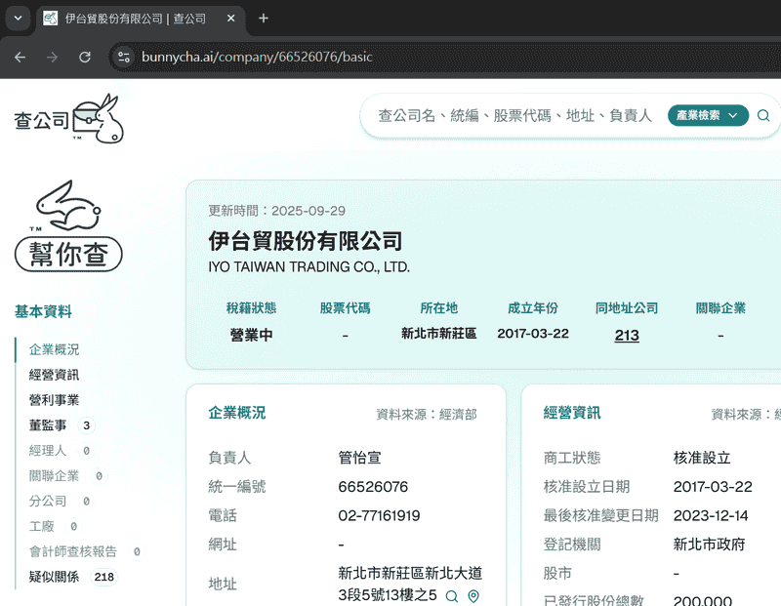The image size is (781, 606).
Task: Open 董監事 sidebar item
Action: 48,425
